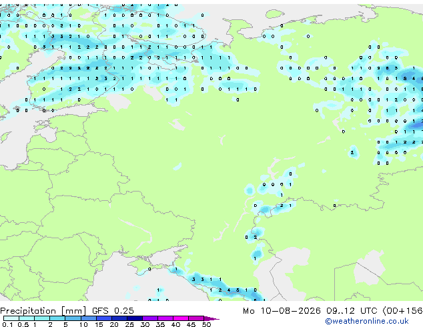Click the legend value label '15'
This screenshot has height=327, width=423.
pyautogui.click(x=99, y=324)
